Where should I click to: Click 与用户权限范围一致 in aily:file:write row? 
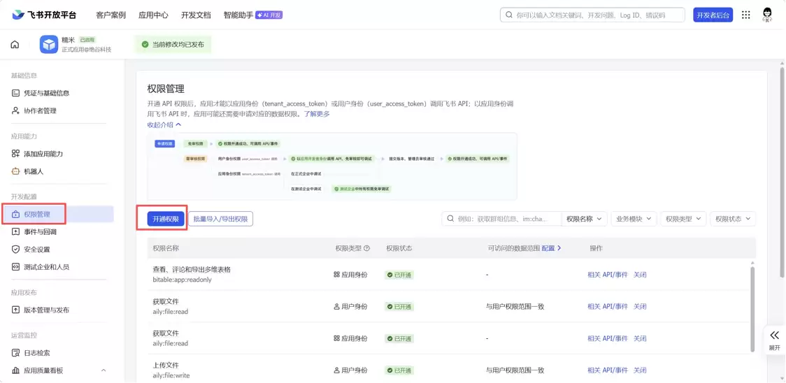[515, 370]
